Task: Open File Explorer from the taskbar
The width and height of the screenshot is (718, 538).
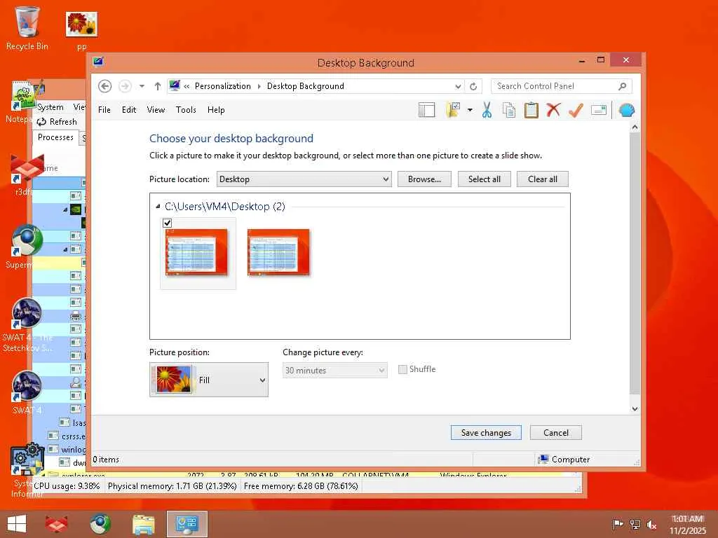Action: coord(143,524)
